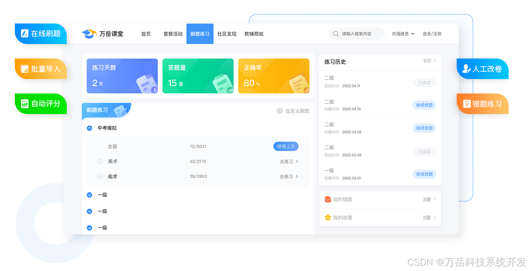Click the 自动评分 badge score icon
The width and height of the screenshot is (528, 271).
click(24, 104)
